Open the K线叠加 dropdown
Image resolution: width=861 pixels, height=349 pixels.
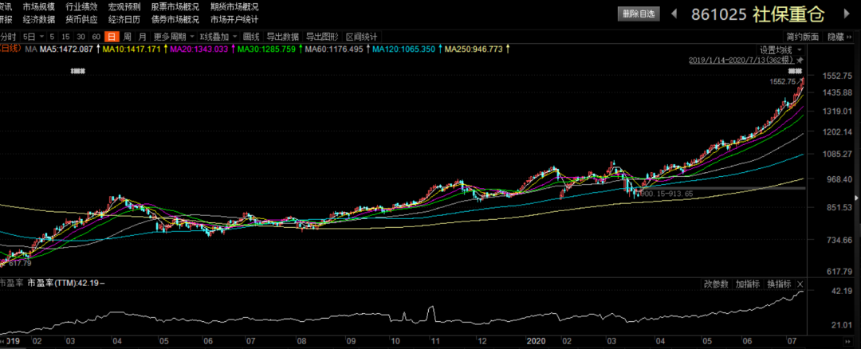[x=217, y=37]
